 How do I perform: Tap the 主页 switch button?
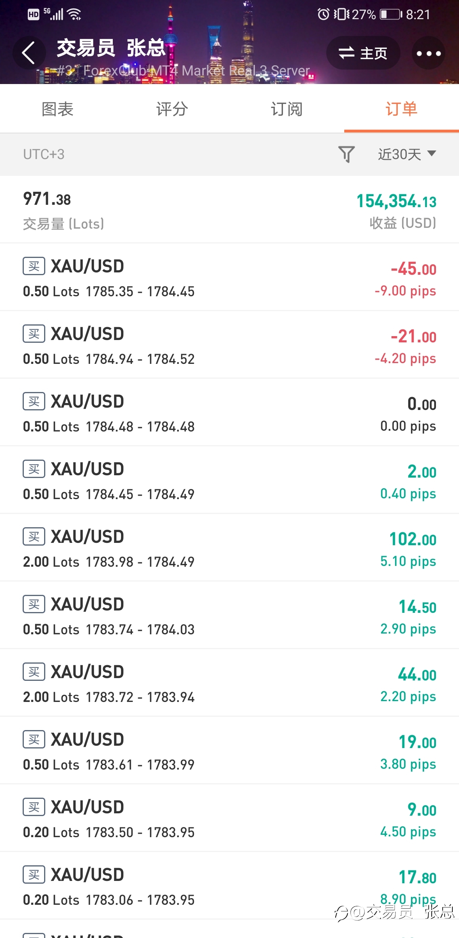pyautogui.click(x=363, y=53)
